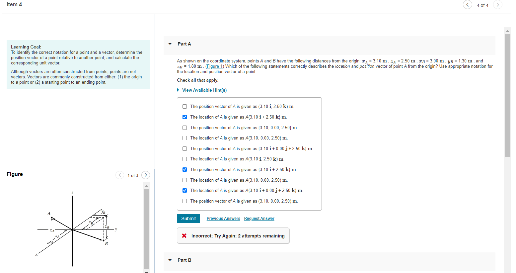Click the hint triangle next to View Available Hint(s)
The image size is (516, 273).
[x=178, y=90]
